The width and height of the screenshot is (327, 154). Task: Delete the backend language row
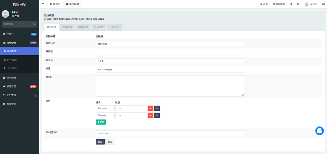150,108
